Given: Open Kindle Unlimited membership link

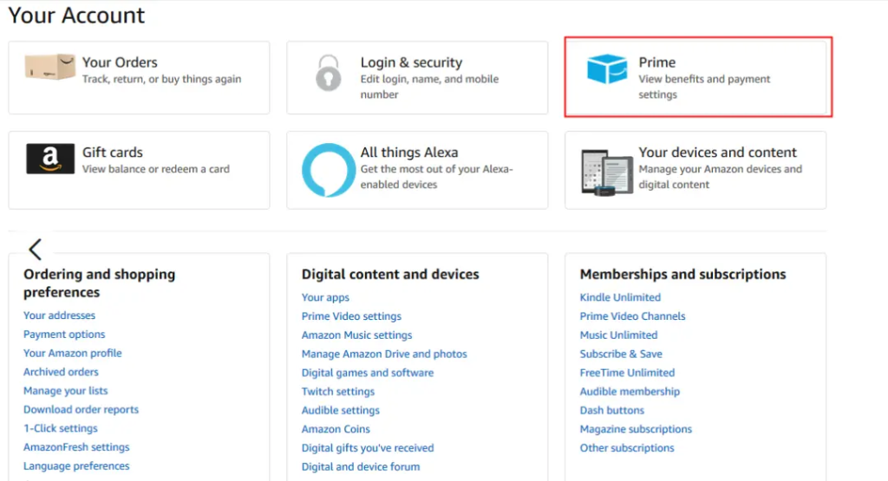Looking at the screenshot, I should point(620,297).
